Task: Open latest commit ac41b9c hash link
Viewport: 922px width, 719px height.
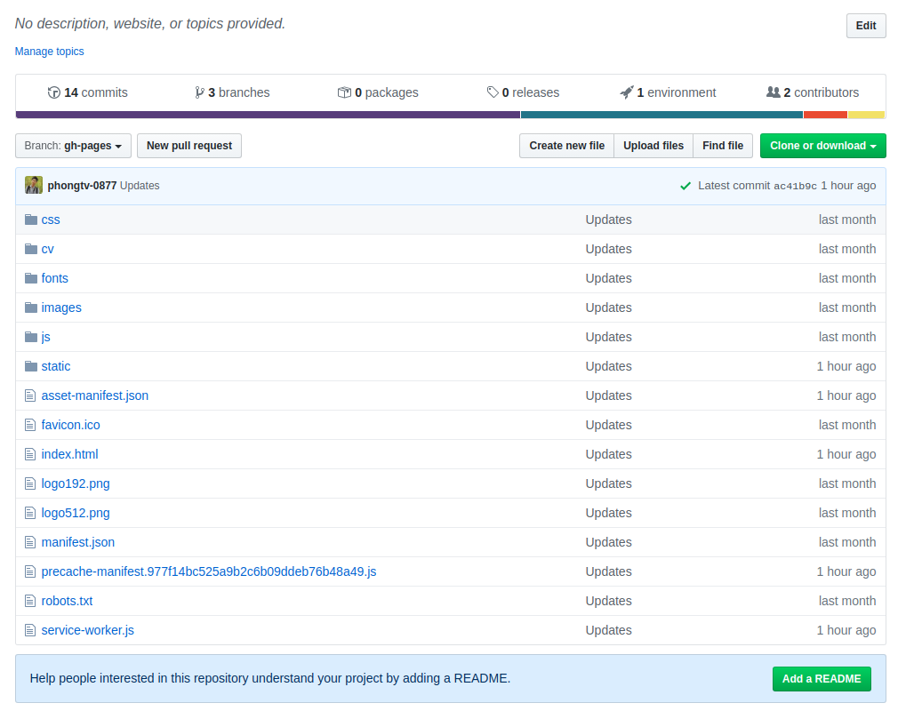Action: tap(795, 187)
